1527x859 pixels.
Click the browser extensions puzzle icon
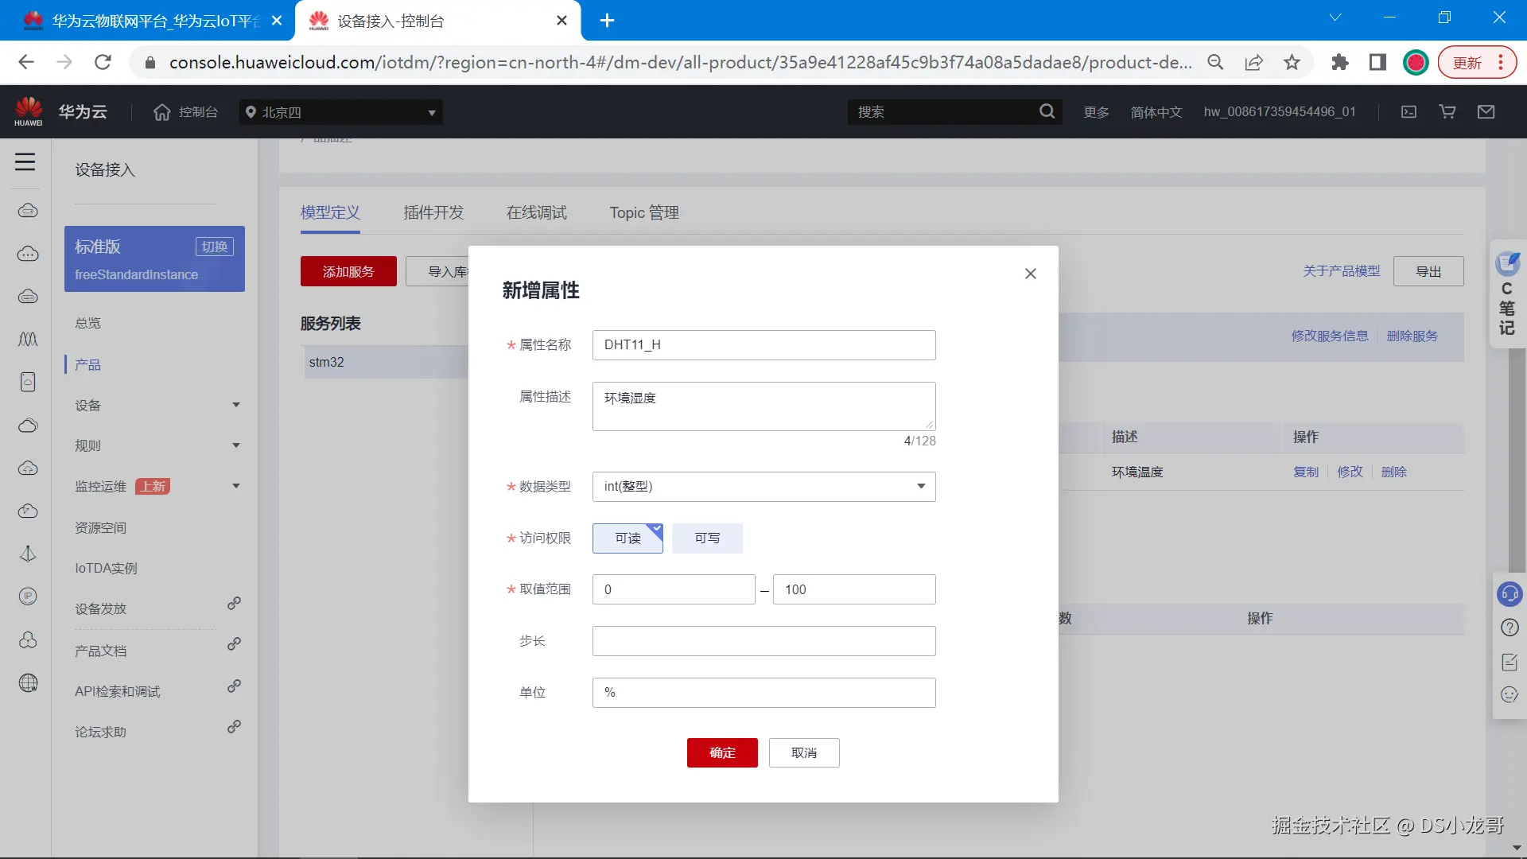(1339, 62)
